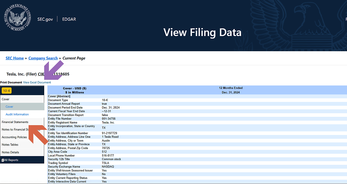Viewport: 347px width, 184px height.
Task: Click Entity Tax Identification Number label
Action: click(68, 133)
